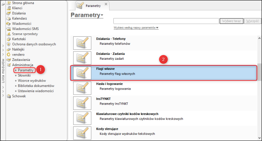This screenshot has width=262, height=141.
Task: Open Klawiaturowe czytniki kodów kreskowych parameters
Action: (164, 118)
